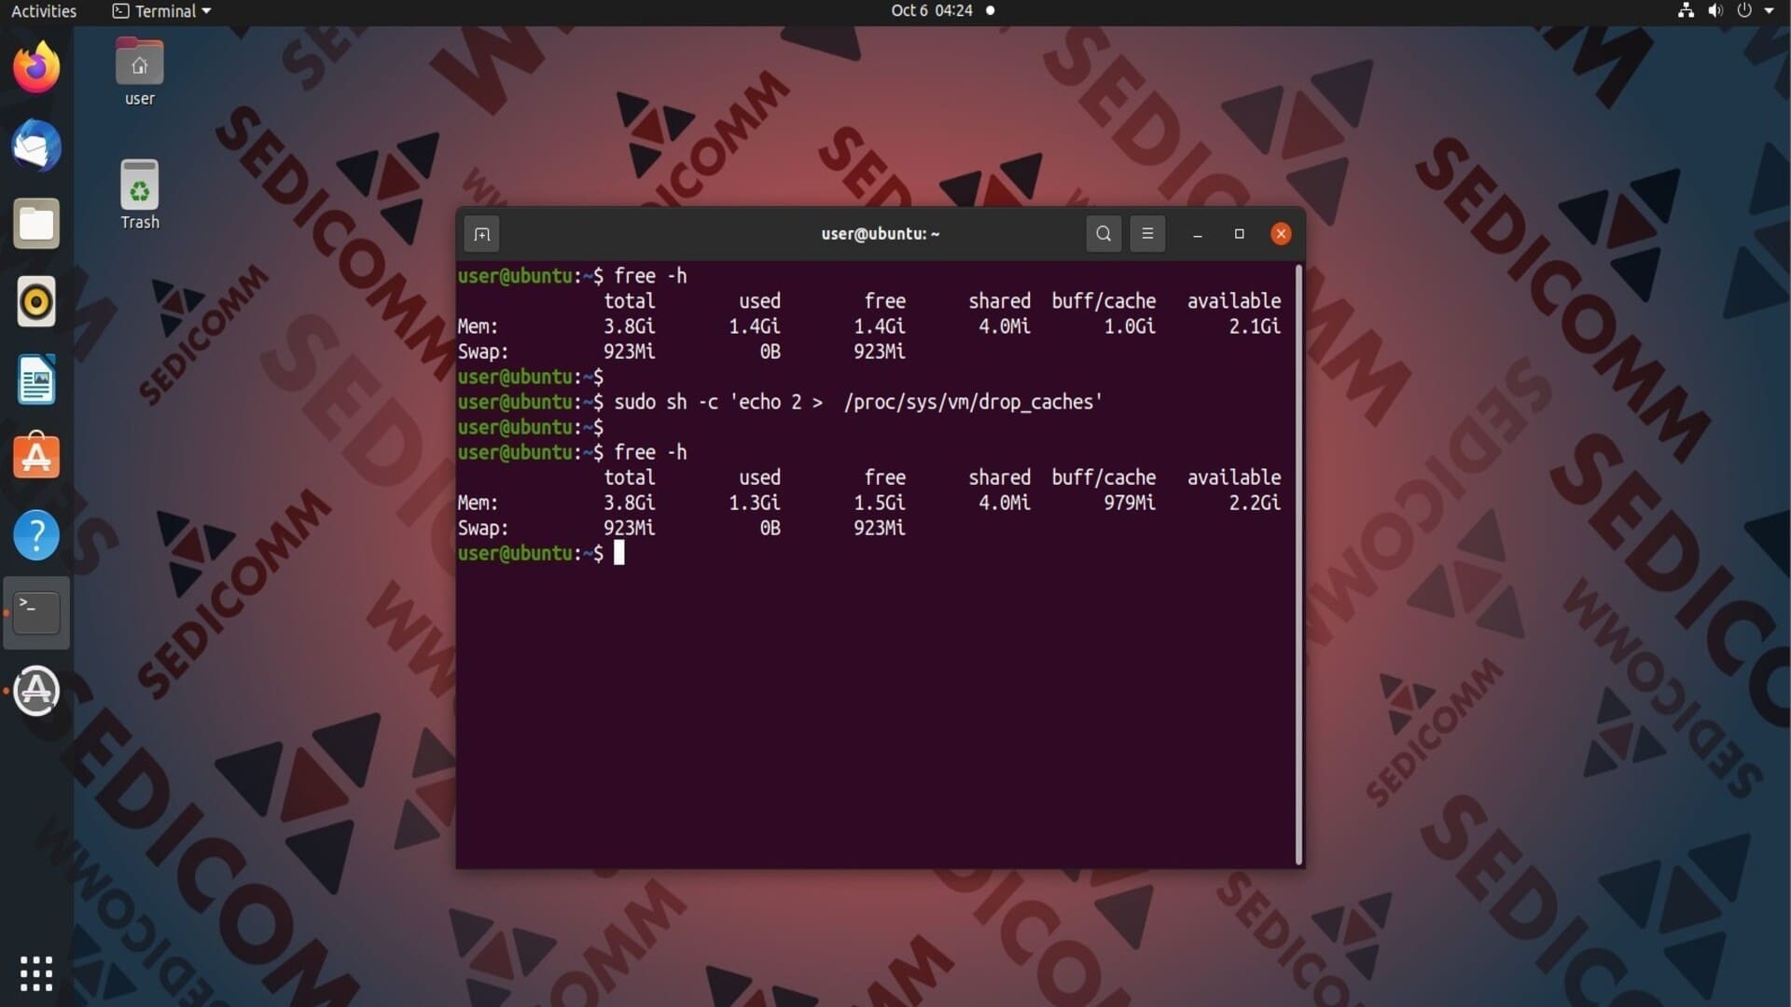Expand the Terminal app menu dropdown
Viewport: 1791px width, 1007px height.
click(x=162, y=11)
